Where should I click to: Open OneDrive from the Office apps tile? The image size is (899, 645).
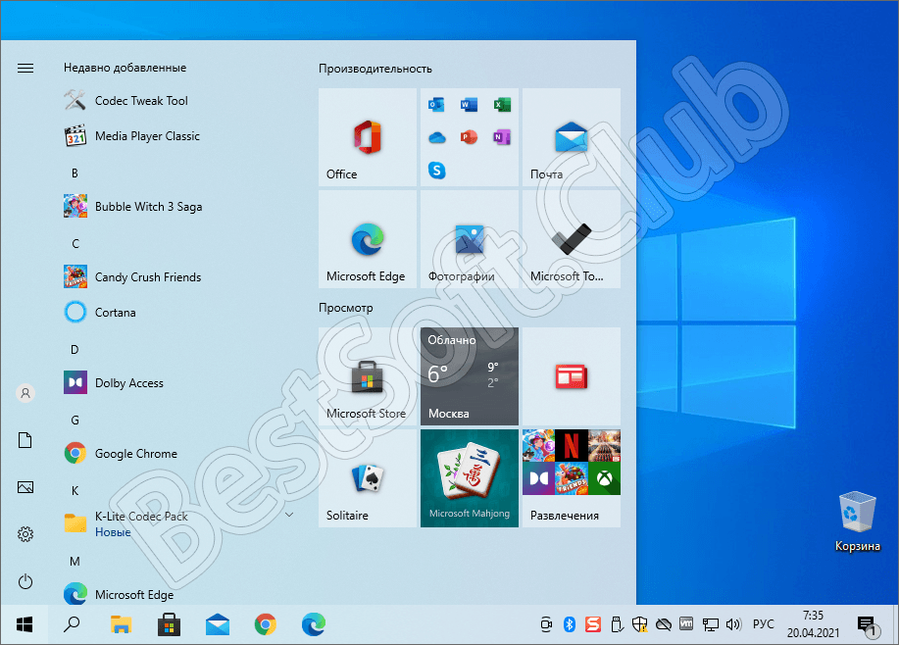coord(436,137)
